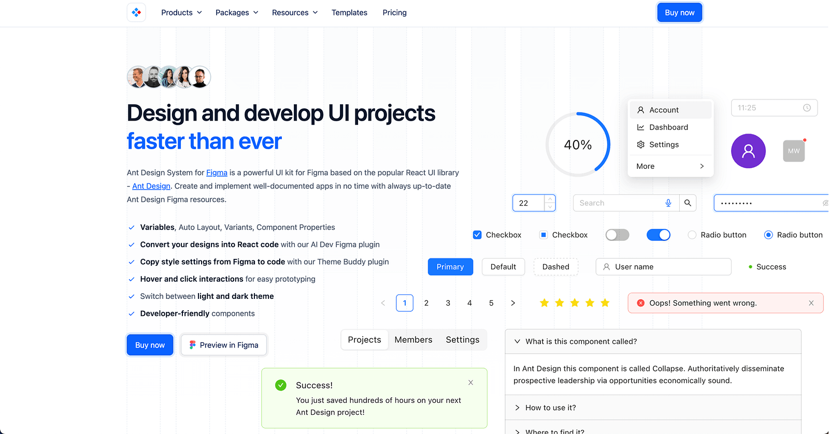The height and width of the screenshot is (434, 829).
Task: Expand the More submenu
Action: (x=670, y=166)
